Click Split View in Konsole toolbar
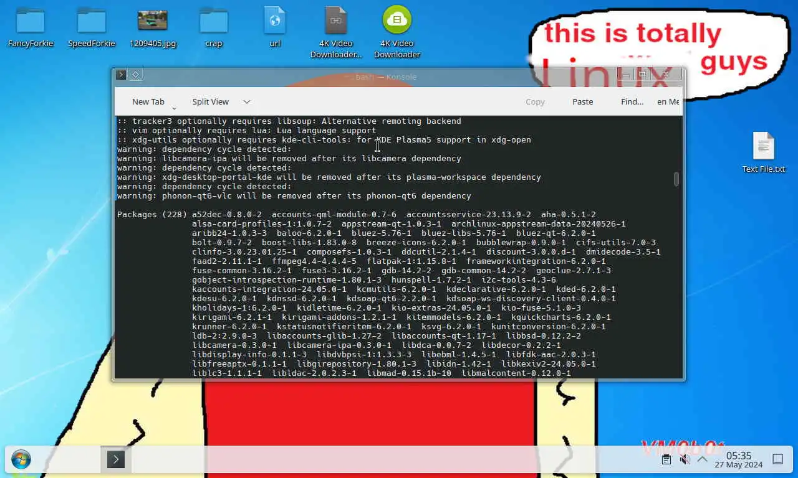The image size is (798, 478). click(x=210, y=101)
